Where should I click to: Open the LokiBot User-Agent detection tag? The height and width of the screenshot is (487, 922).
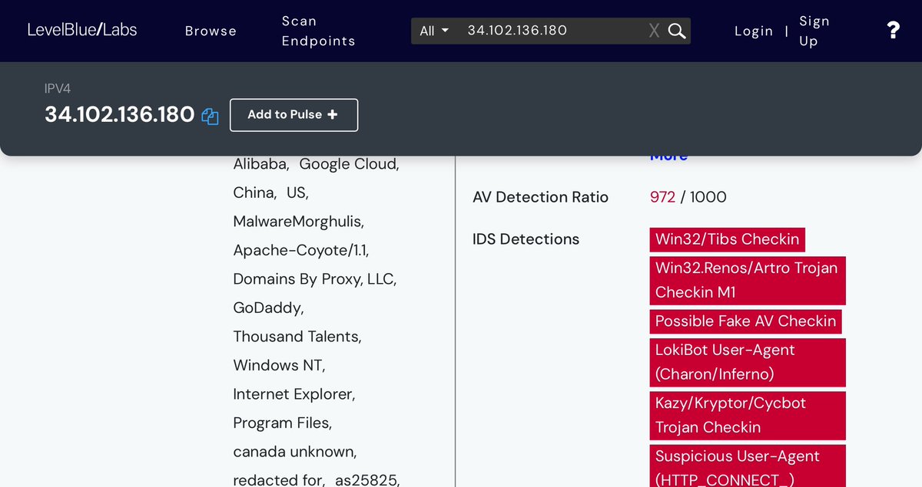pyautogui.click(x=747, y=362)
